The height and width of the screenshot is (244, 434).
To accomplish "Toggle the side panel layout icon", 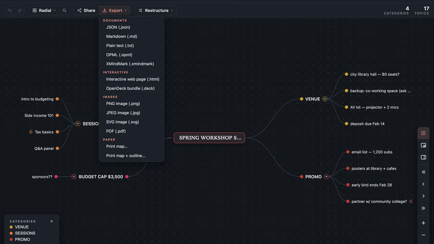I will pyautogui.click(x=424, y=157).
